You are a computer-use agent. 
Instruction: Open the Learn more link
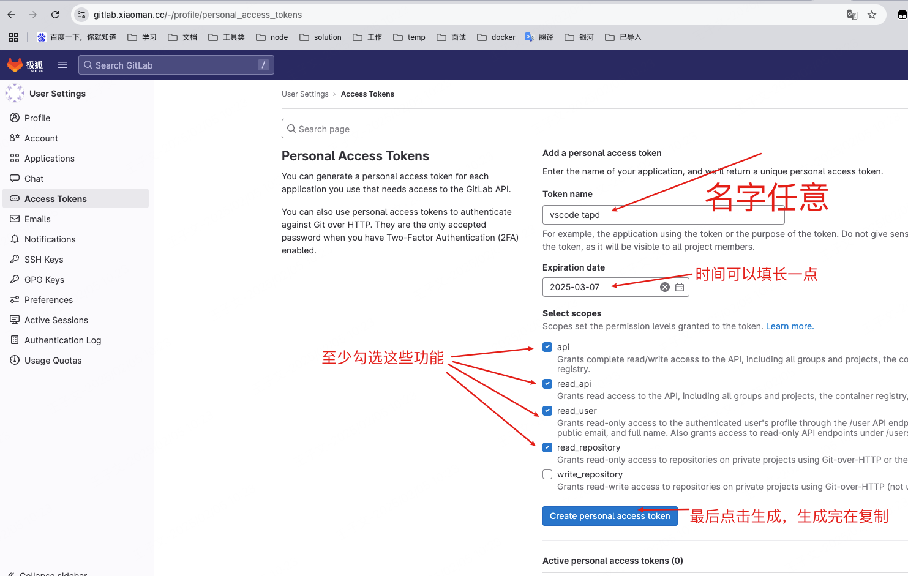click(790, 326)
